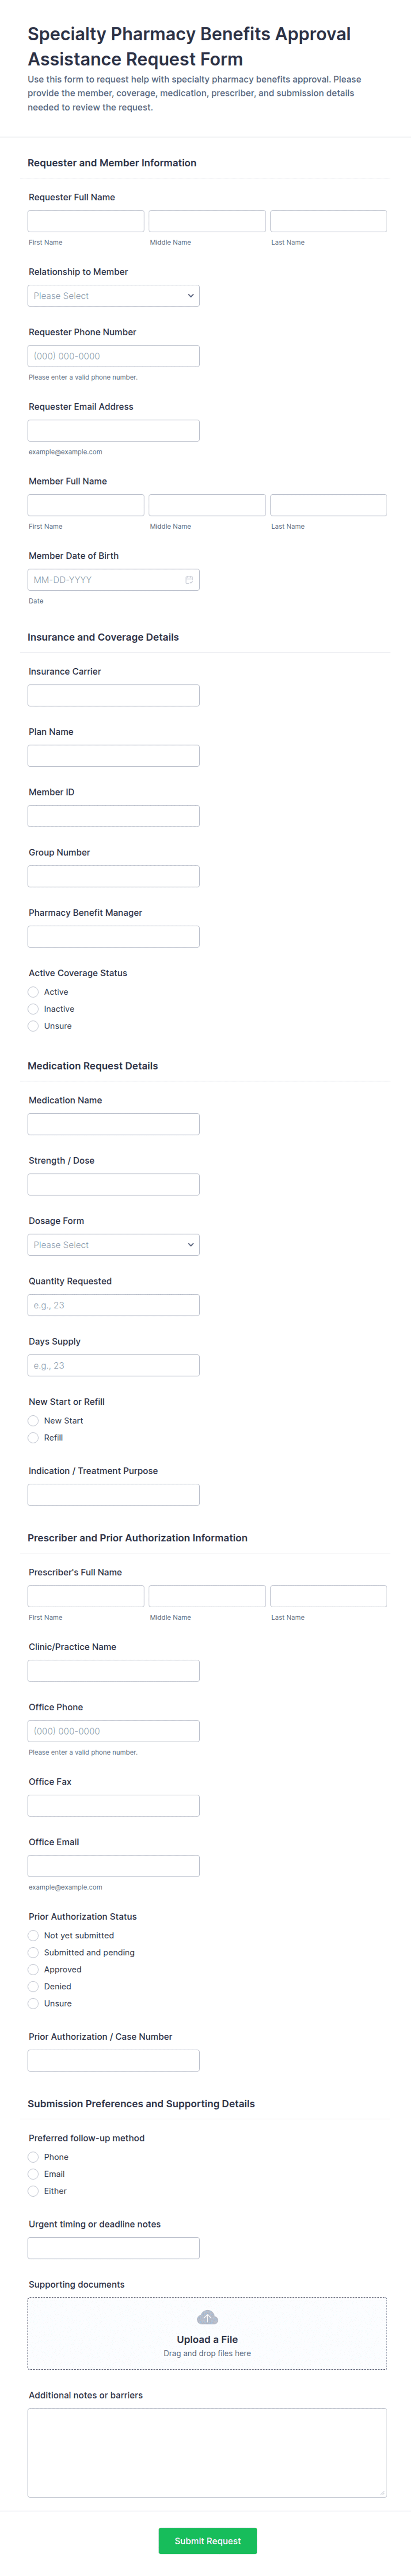Image resolution: width=411 pixels, height=2576 pixels.
Task: Mark prior authorization as Denied
Action: [33, 1987]
